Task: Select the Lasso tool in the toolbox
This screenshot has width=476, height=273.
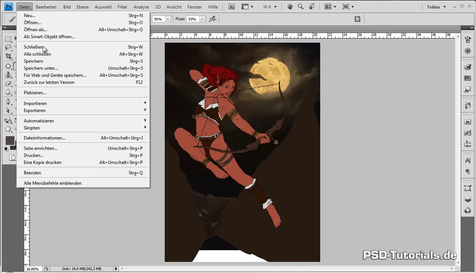Action: pos(8,48)
